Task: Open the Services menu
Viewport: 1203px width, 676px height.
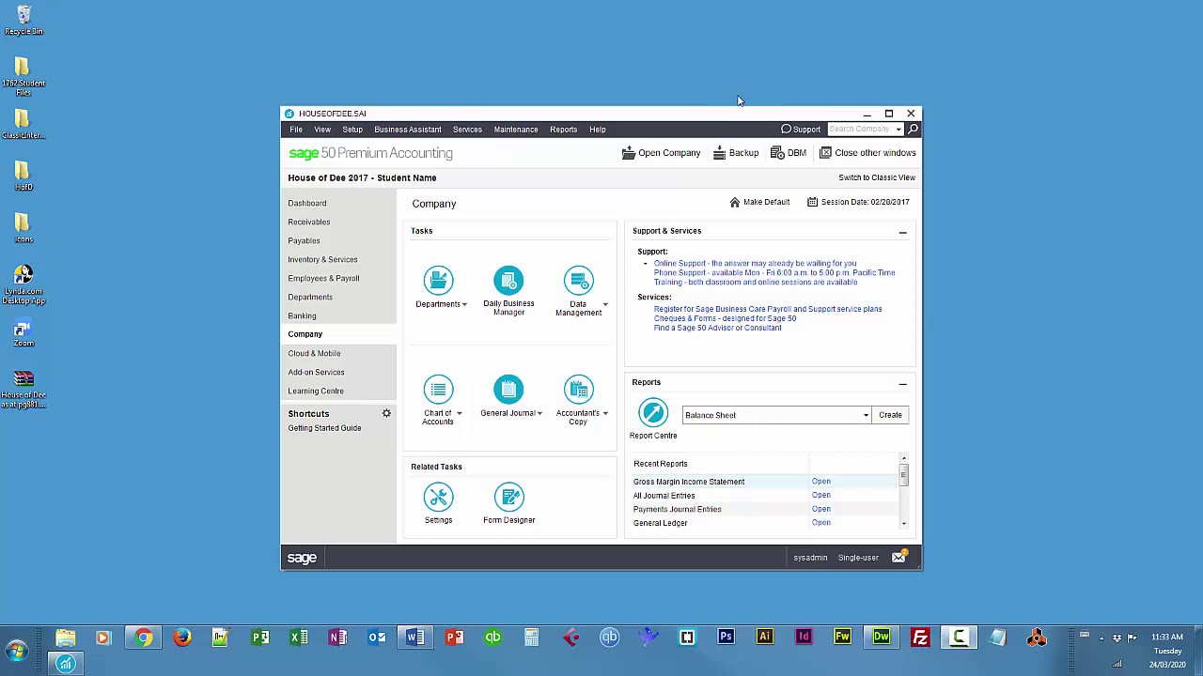Action: (x=467, y=130)
